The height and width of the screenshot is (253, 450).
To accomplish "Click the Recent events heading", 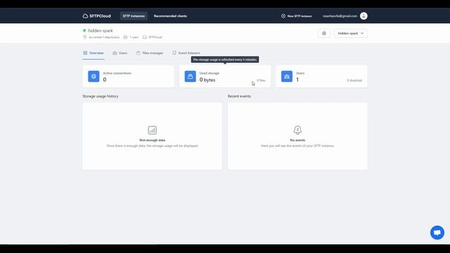I will pos(239,96).
